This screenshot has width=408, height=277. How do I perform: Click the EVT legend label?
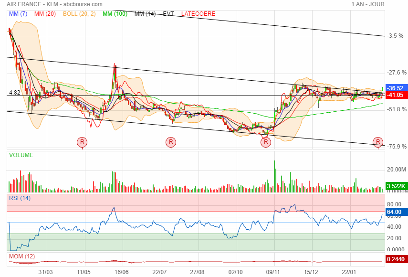(x=168, y=14)
